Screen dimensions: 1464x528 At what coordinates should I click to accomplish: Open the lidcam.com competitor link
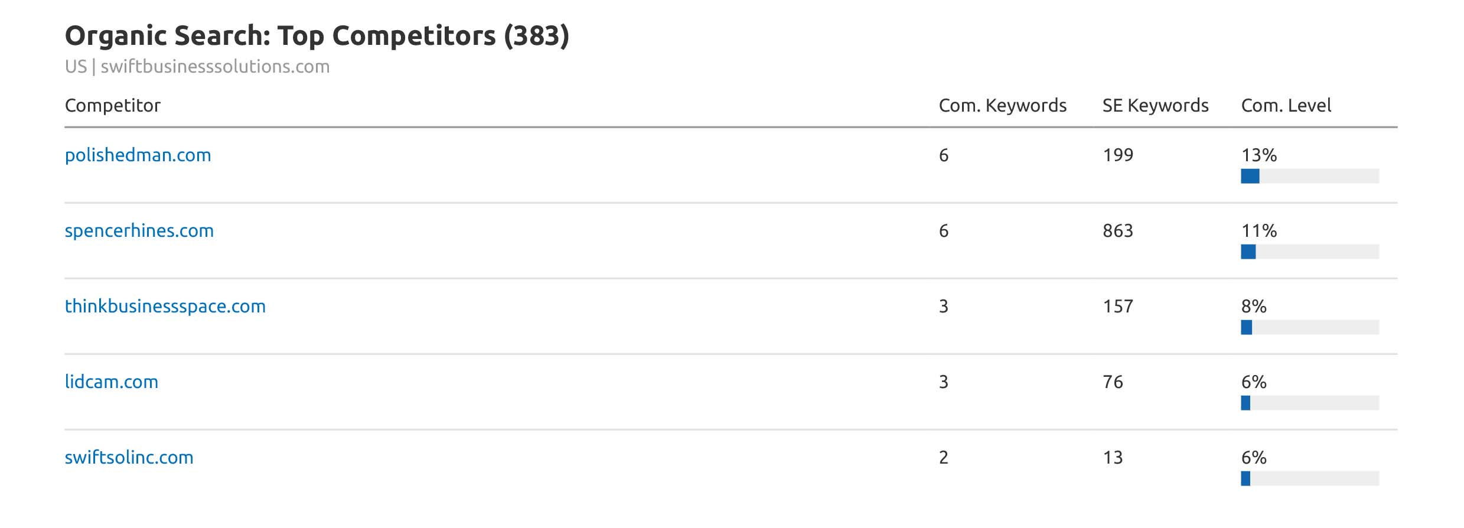pos(111,382)
